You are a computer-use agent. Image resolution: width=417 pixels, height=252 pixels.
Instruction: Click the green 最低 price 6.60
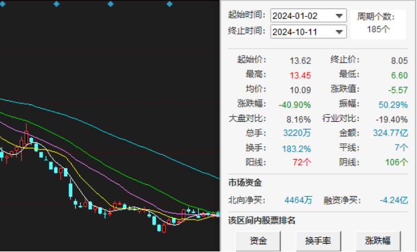point(399,75)
